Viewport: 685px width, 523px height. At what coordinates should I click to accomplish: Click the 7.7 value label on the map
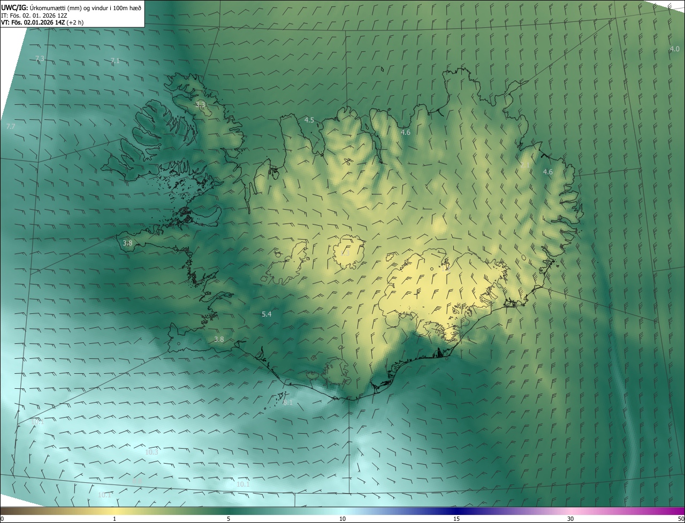10,127
